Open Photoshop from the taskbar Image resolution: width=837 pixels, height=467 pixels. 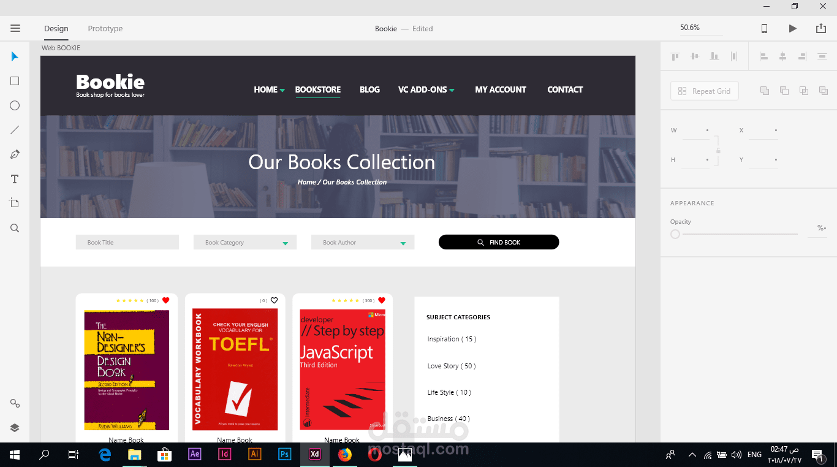[x=285, y=455]
